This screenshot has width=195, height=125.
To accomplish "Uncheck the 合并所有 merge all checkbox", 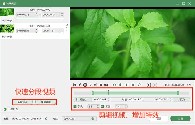I will point(5,109).
